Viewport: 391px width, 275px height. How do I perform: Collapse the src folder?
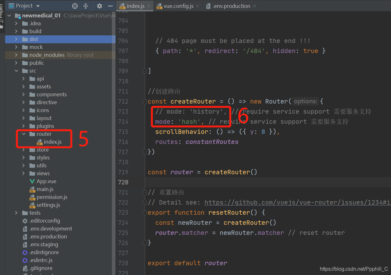coord(16,71)
